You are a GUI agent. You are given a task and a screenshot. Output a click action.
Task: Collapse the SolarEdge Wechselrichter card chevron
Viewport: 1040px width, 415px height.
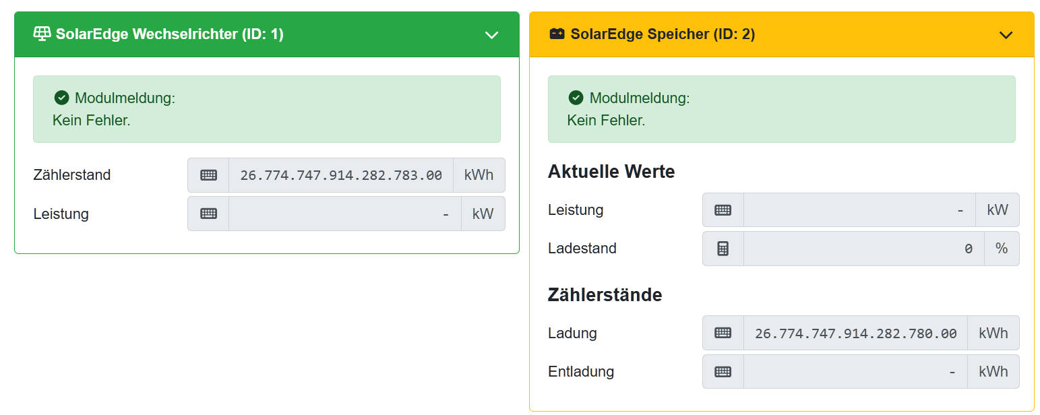pyautogui.click(x=491, y=35)
